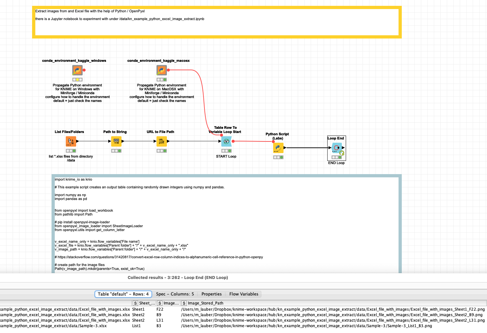Click the kaggle_macosx node status traffic light
Viewport: 487px width, 333px height.
[162, 80]
